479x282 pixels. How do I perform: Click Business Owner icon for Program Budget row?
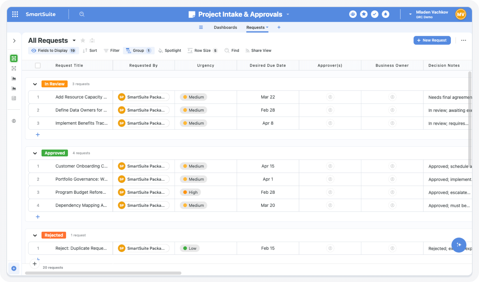coord(392,192)
